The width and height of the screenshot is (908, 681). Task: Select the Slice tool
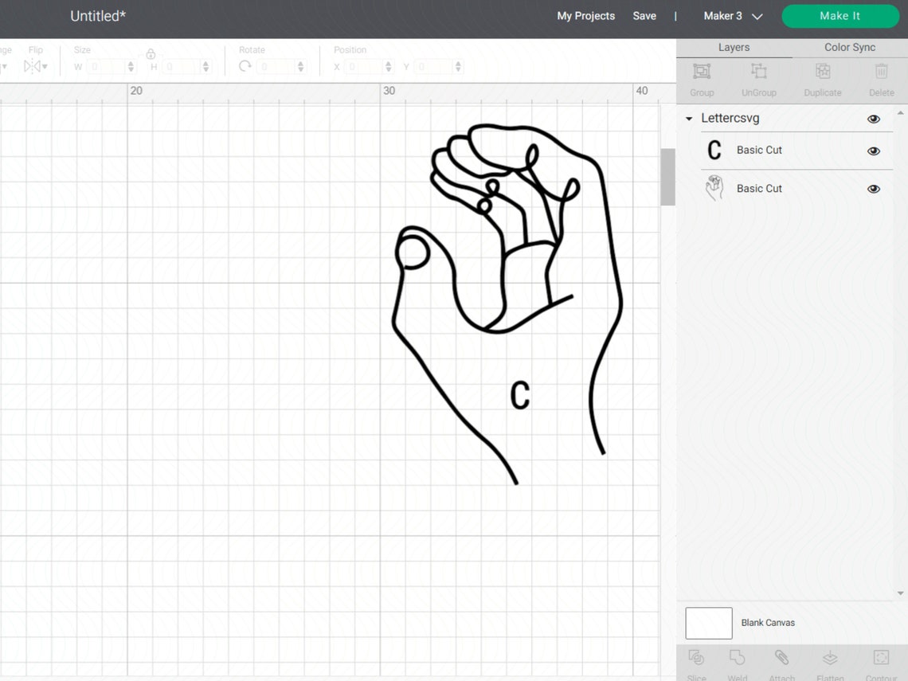[696, 661]
